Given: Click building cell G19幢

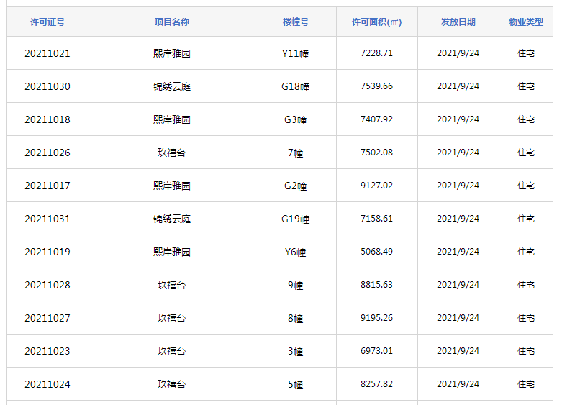Looking at the screenshot, I should point(296,219).
